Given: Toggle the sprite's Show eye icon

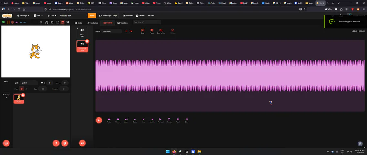Looking at the screenshot, I should click(22, 89).
